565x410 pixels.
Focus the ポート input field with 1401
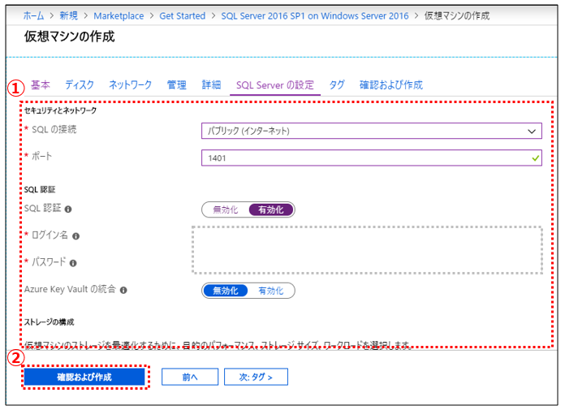coord(372,158)
